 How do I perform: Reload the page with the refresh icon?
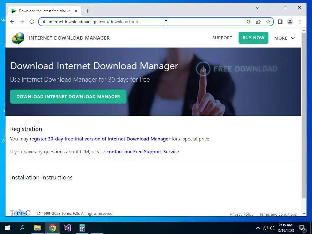pyautogui.click(x=32, y=22)
